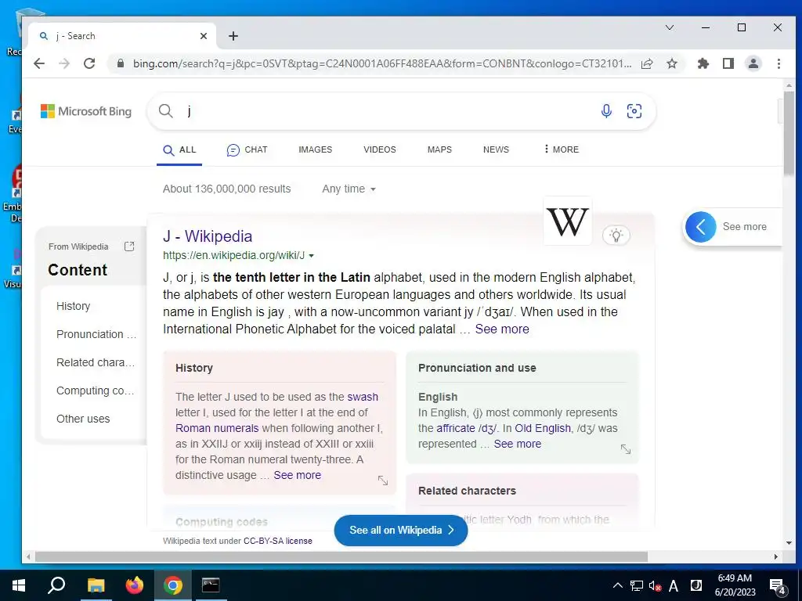Open the Any time filter dropdown

pos(349,189)
